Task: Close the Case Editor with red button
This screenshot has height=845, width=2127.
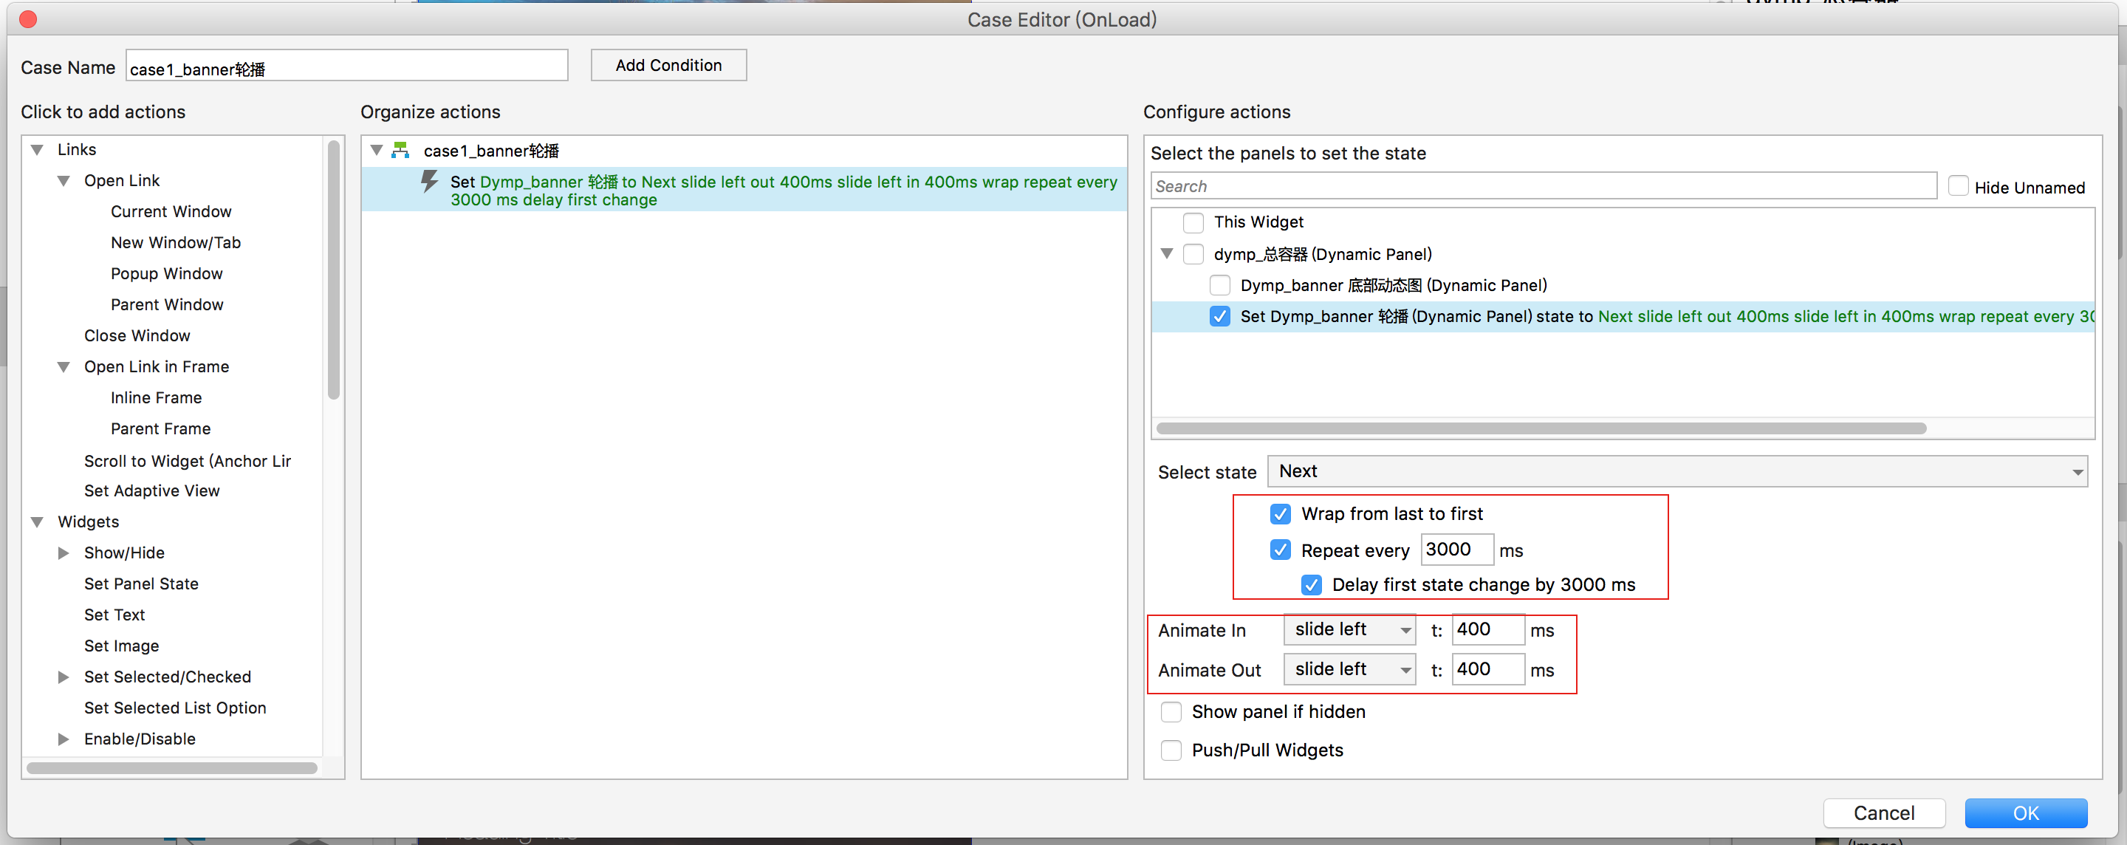Action: coord(27,19)
